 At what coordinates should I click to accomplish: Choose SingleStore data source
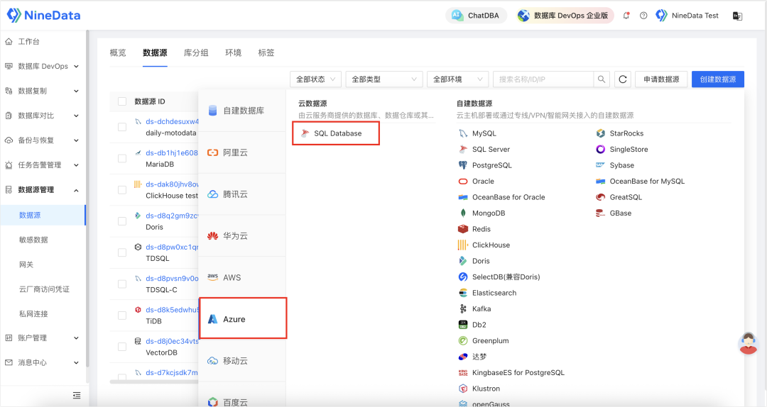[x=622, y=150]
